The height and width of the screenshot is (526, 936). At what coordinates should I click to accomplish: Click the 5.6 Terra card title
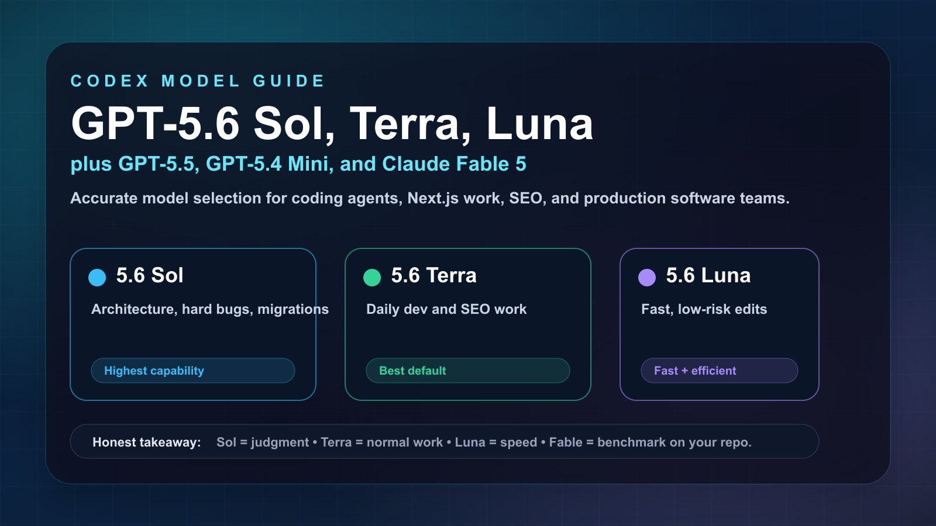(433, 275)
